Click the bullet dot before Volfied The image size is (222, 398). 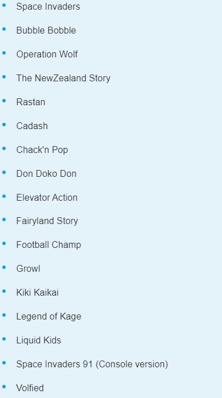pyautogui.click(x=4, y=387)
